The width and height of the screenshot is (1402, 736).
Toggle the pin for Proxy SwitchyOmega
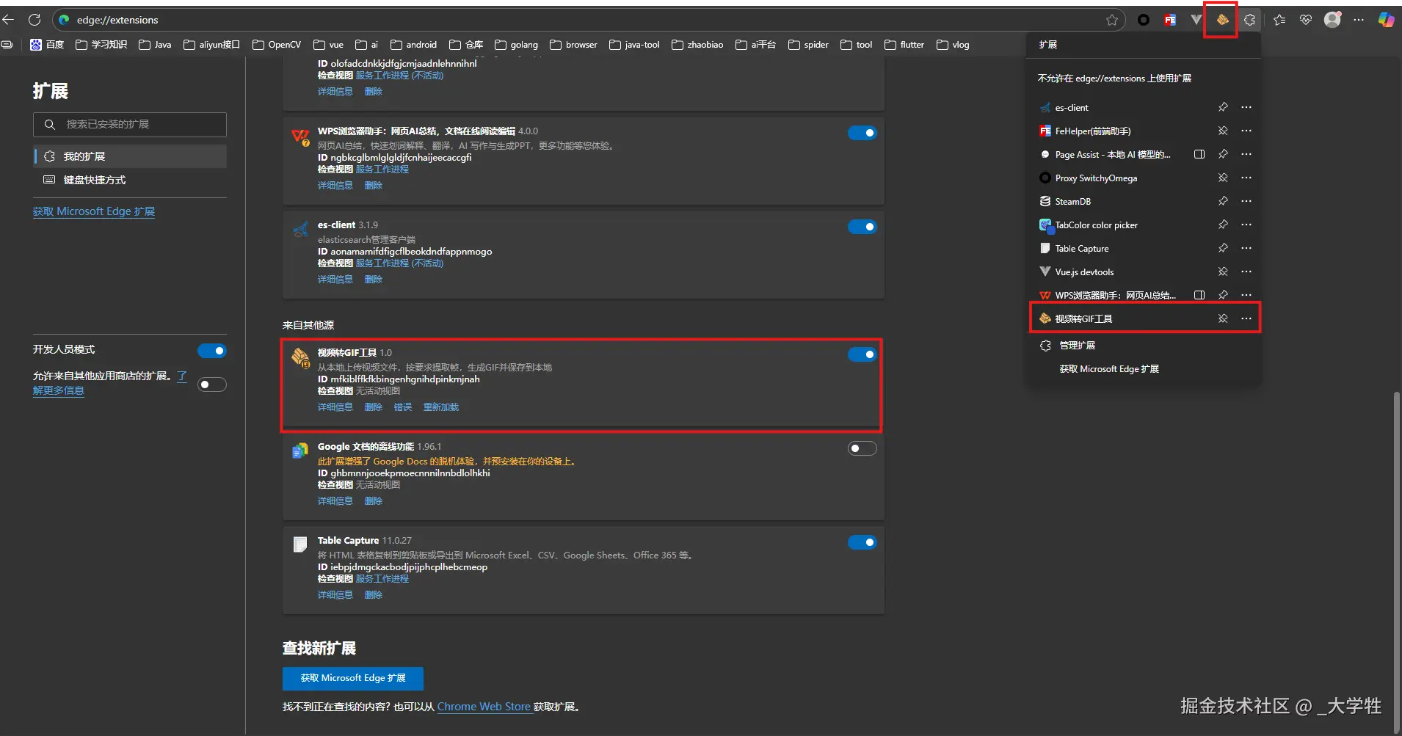click(x=1223, y=178)
